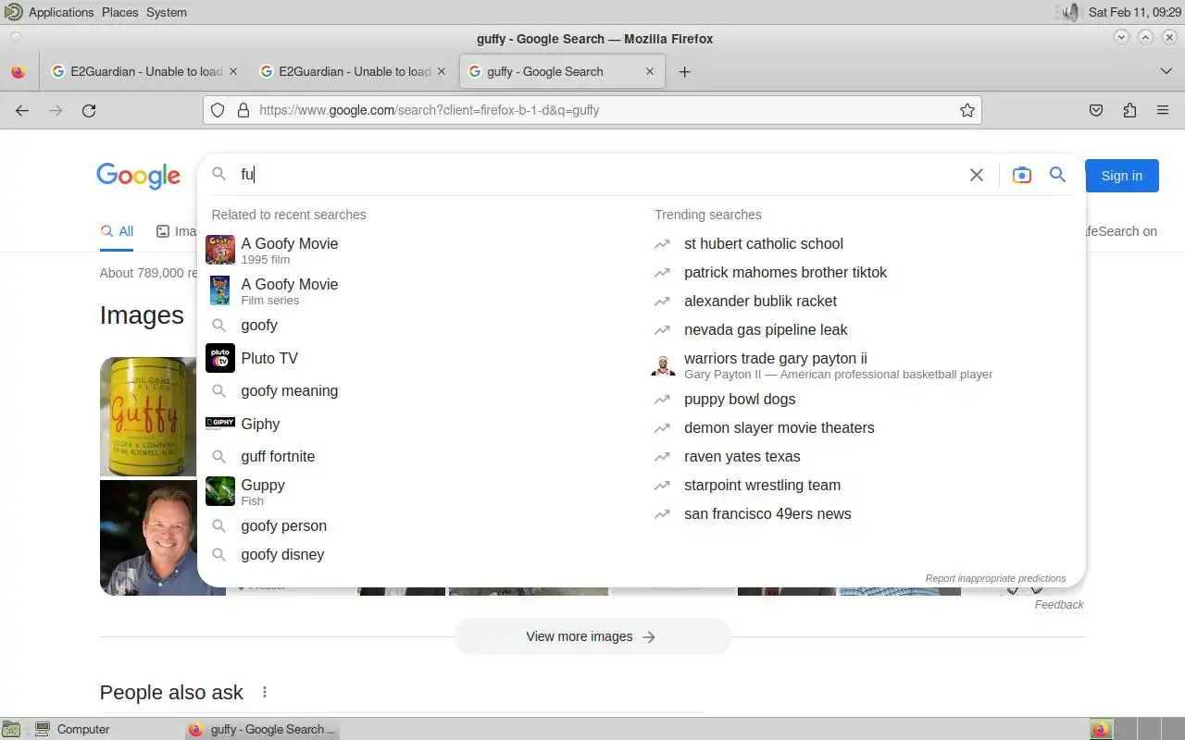
Task: Close the first E2Guardian tab
Action: (x=232, y=71)
